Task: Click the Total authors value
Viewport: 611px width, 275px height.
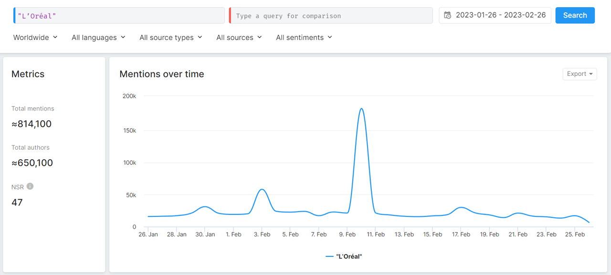Action: (x=32, y=163)
